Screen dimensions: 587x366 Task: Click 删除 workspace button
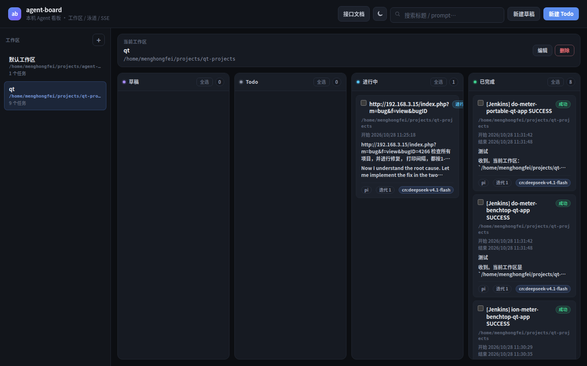(x=565, y=50)
